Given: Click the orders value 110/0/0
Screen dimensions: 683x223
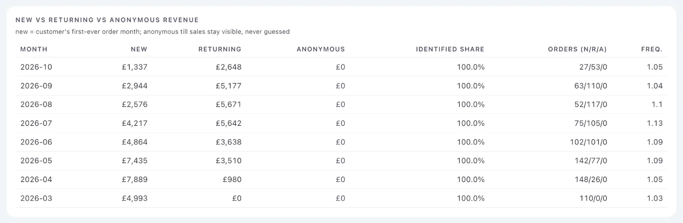Looking at the screenshot, I should pos(593,198).
